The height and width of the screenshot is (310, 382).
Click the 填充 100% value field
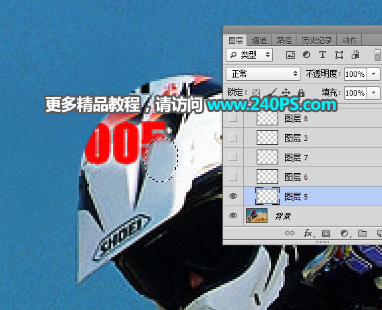[355, 93]
